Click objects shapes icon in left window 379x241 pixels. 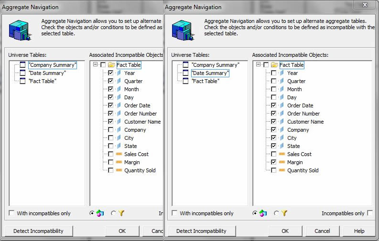click(x=100, y=213)
